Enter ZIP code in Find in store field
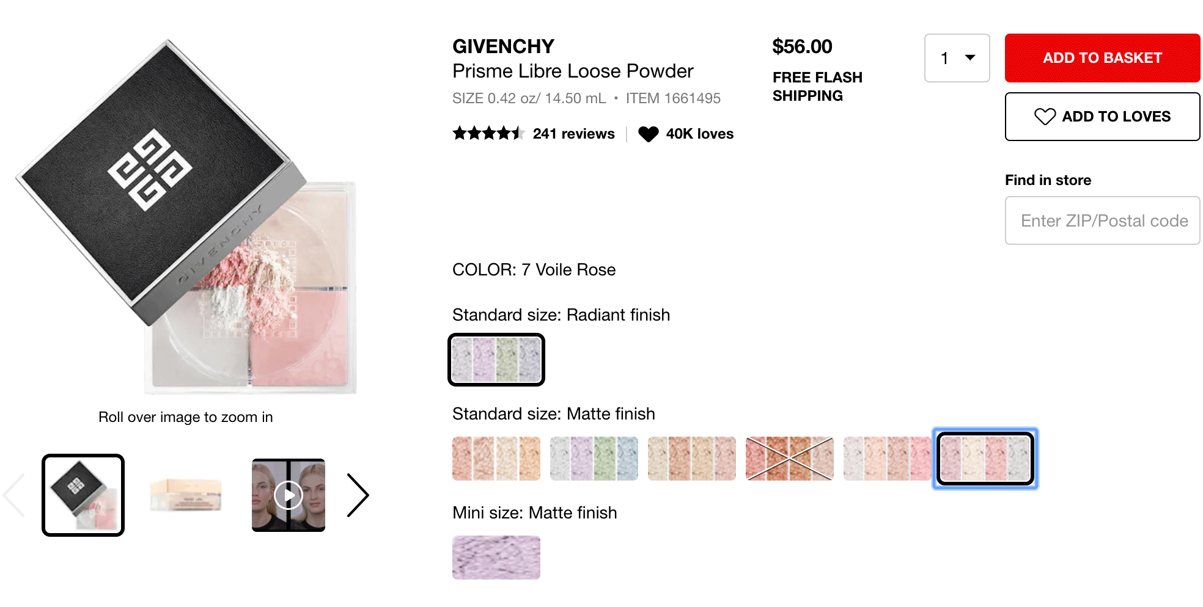This screenshot has width=1203, height=607. coord(1102,220)
